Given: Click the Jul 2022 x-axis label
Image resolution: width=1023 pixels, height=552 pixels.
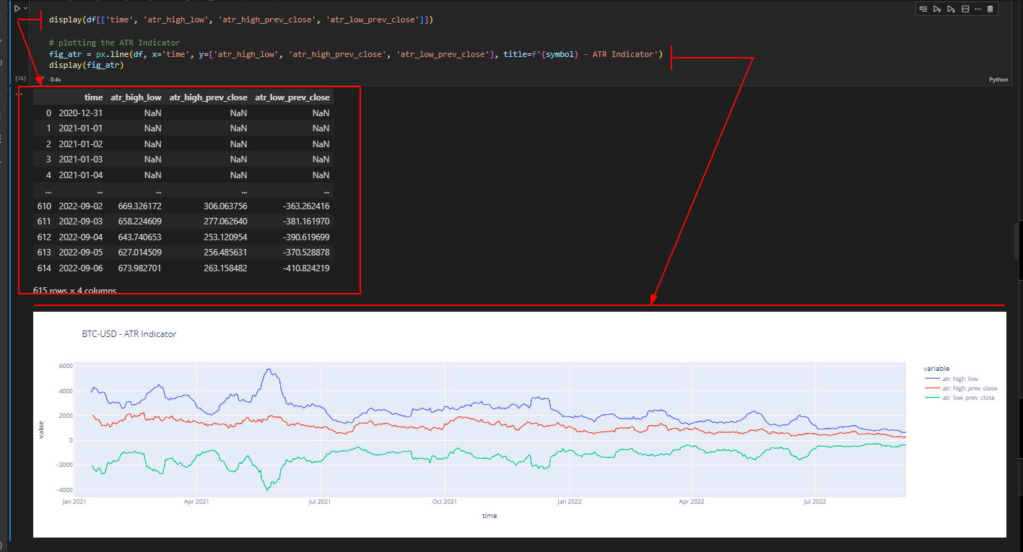Looking at the screenshot, I should click(814, 501).
